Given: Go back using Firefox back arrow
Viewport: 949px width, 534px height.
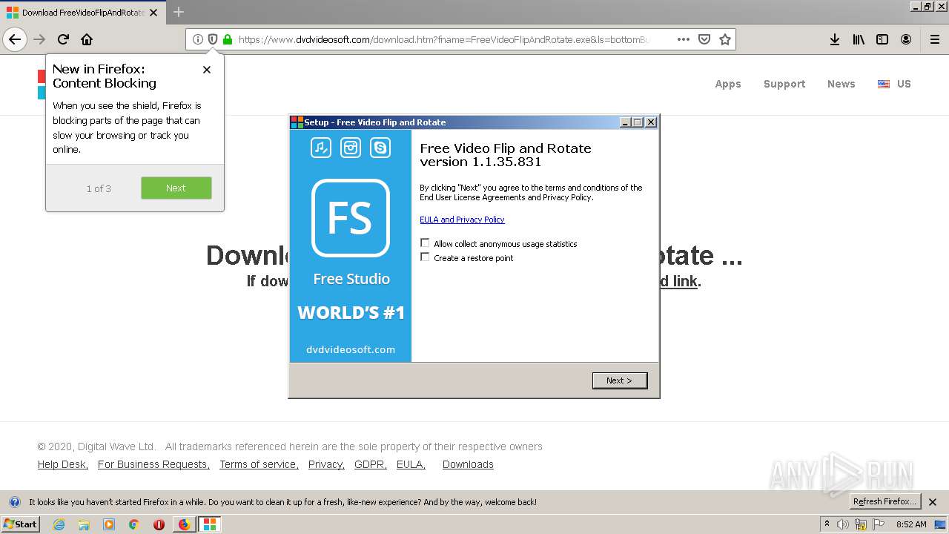Looking at the screenshot, I should pyautogui.click(x=15, y=39).
